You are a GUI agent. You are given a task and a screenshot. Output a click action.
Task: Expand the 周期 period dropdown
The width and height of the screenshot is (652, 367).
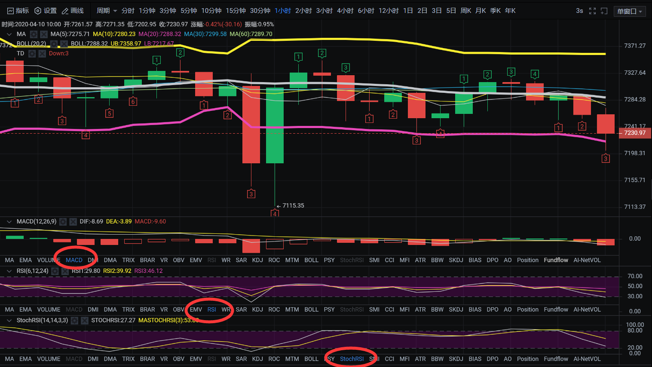[x=107, y=11]
